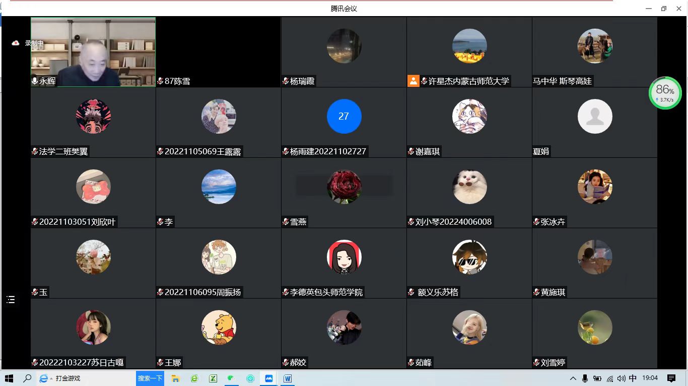Image resolution: width=688 pixels, height=386 pixels.
Task: Open the participant list icon on left edge
Action: [11, 300]
